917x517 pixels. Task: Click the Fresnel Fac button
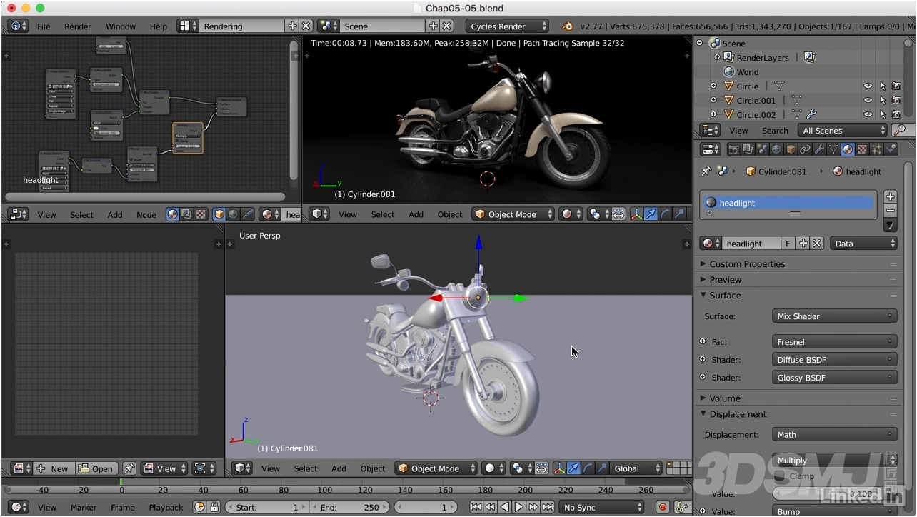tap(835, 342)
